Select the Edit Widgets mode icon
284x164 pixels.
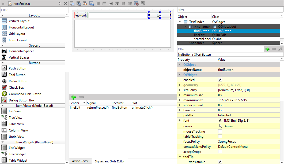(72, 3)
